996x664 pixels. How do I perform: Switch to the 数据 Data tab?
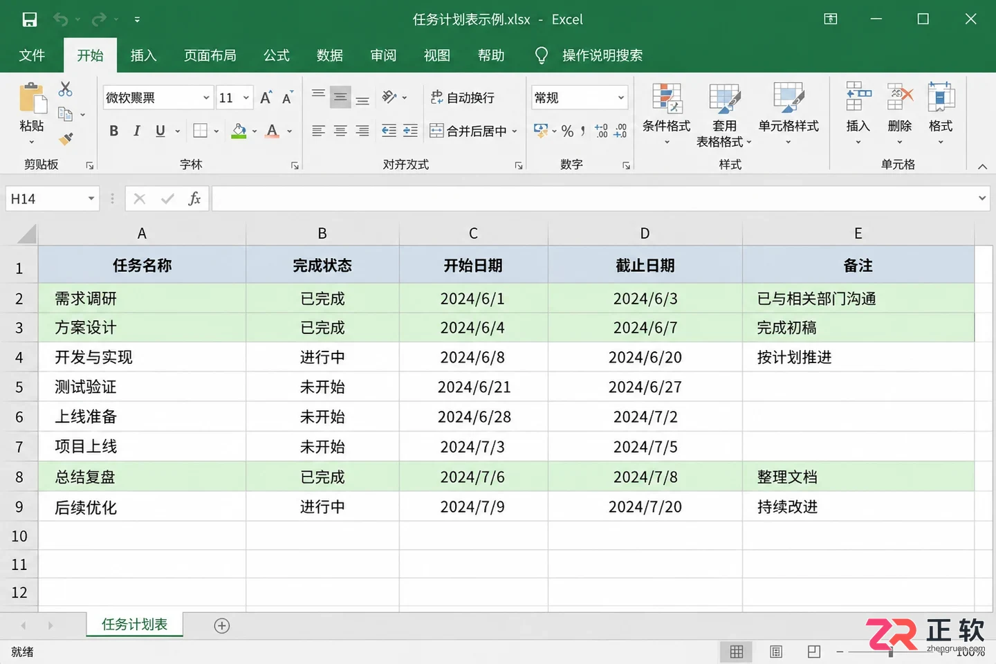pyautogui.click(x=330, y=55)
